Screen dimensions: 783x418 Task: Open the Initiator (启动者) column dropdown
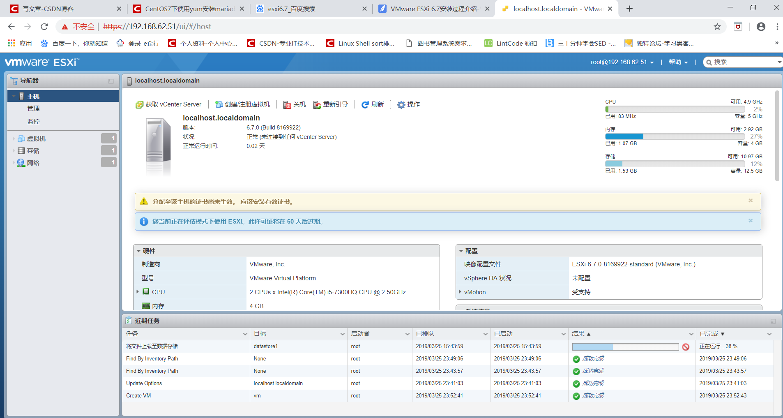pos(407,334)
